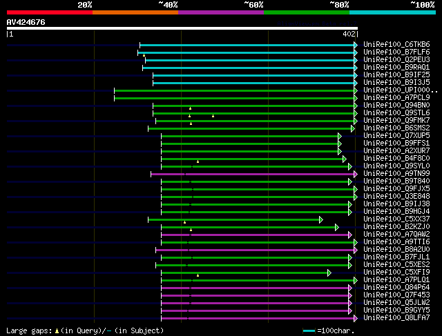Click the cyan 100char scale bar in the legend
This screenshot has height=336, width=442.
tap(309, 331)
